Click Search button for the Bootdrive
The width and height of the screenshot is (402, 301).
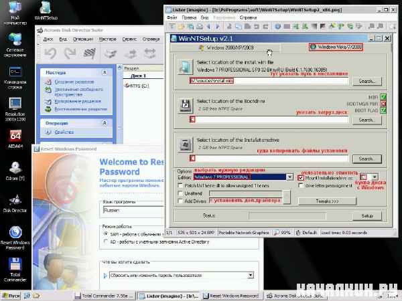pyautogui.click(x=367, y=120)
